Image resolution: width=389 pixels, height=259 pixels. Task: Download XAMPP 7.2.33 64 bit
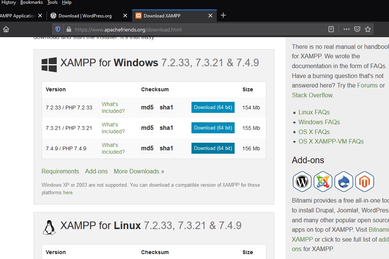[213, 108]
